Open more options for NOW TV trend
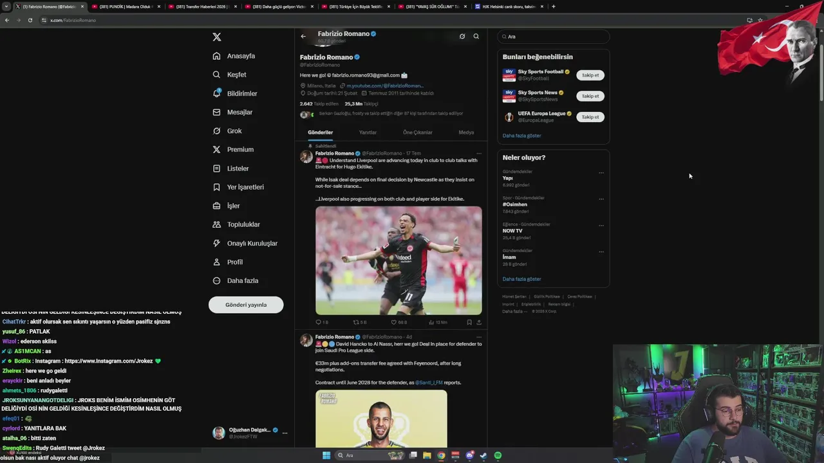Viewport: 824px width, 463px height. click(x=601, y=225)
